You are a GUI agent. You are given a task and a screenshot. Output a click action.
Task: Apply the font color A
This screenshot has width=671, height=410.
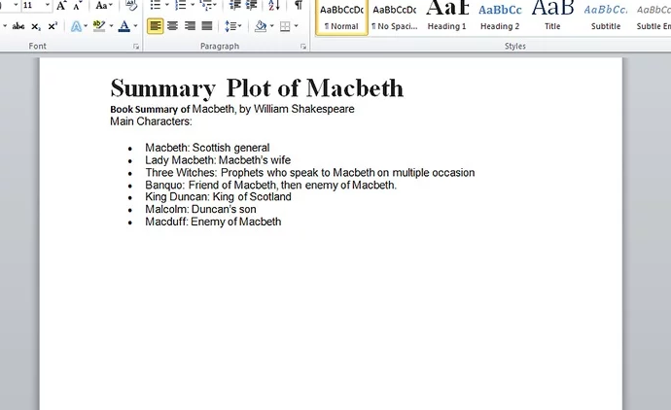point(124,26)
